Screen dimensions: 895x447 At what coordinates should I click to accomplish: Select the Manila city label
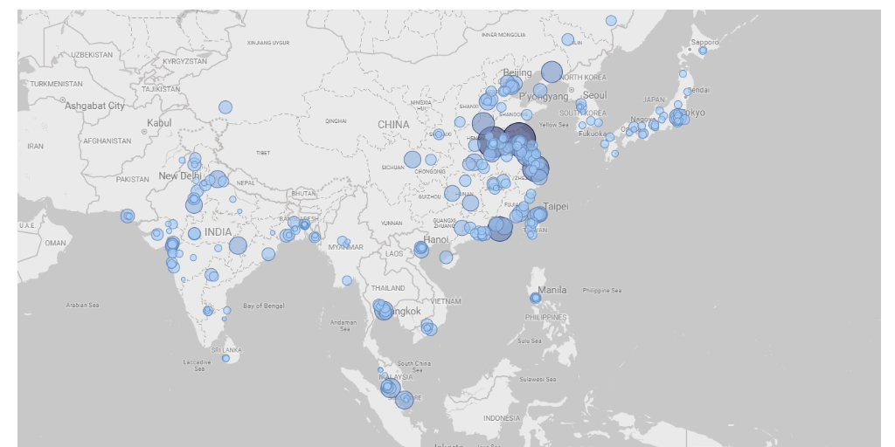click(x=552, y=290)
